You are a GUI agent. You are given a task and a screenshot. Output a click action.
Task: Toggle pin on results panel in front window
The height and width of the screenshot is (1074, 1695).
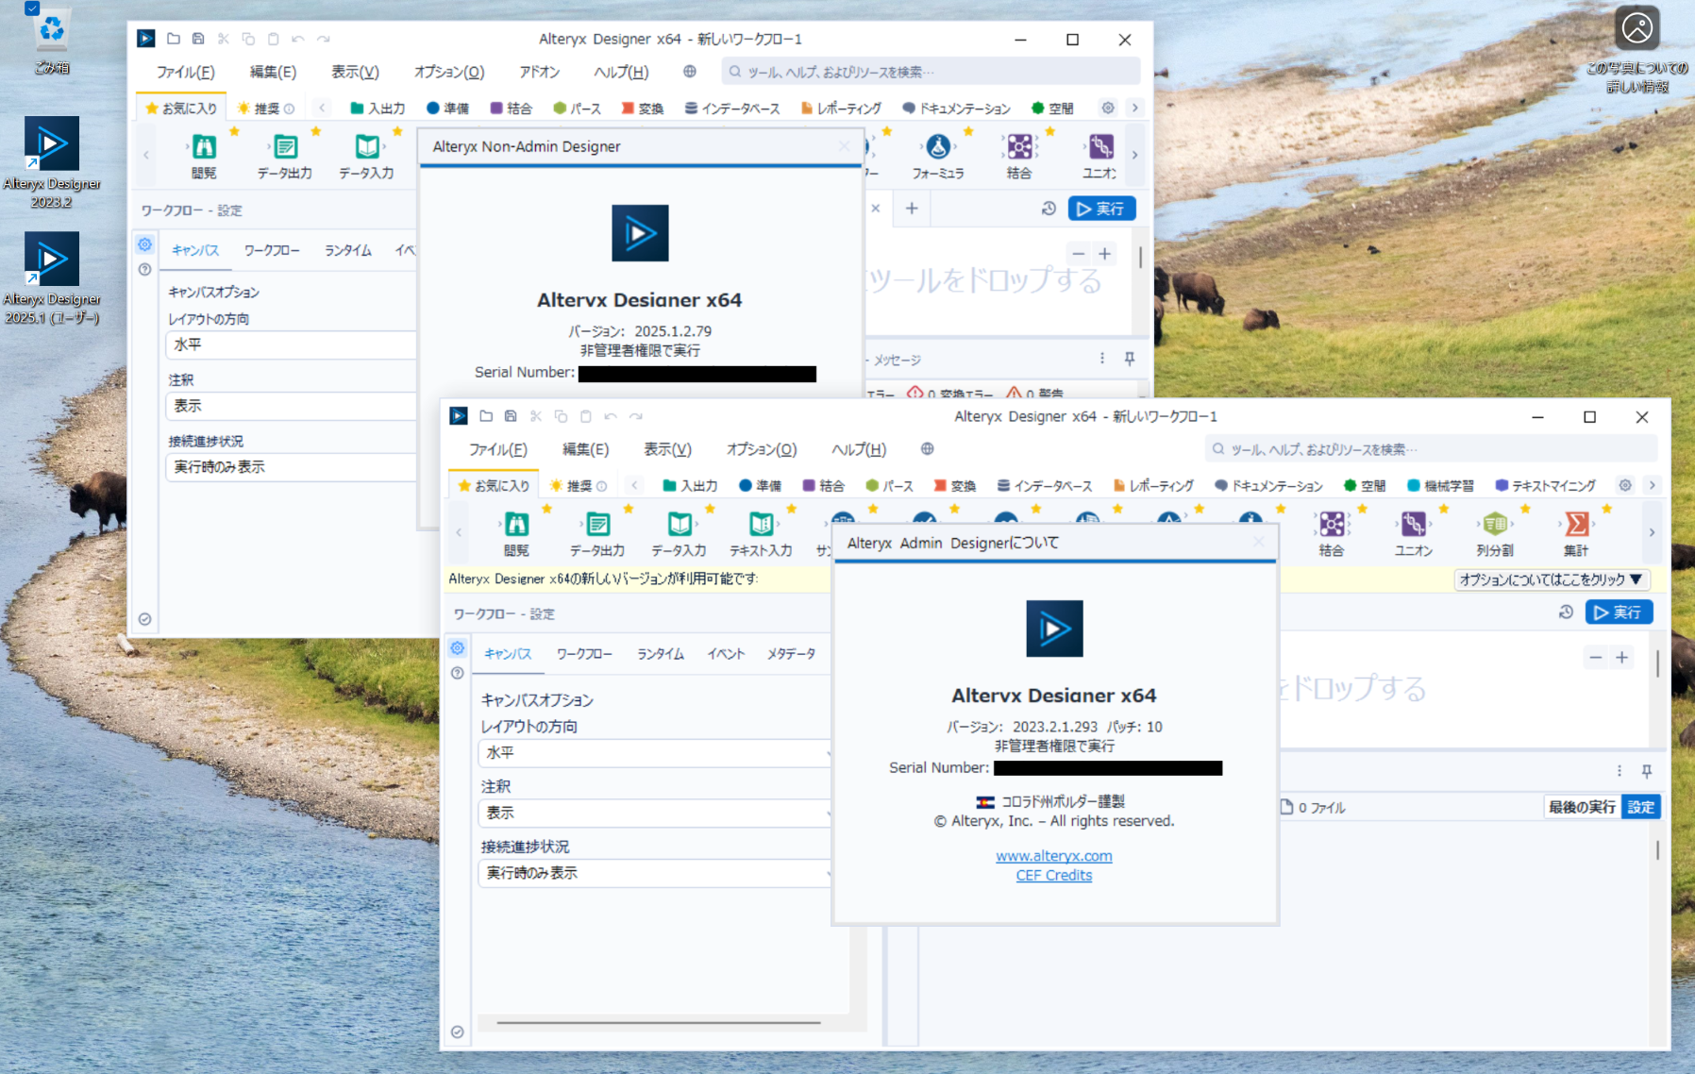click(x=1647, y=771)
